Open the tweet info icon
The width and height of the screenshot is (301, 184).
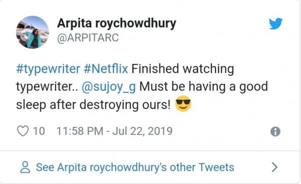275,132
